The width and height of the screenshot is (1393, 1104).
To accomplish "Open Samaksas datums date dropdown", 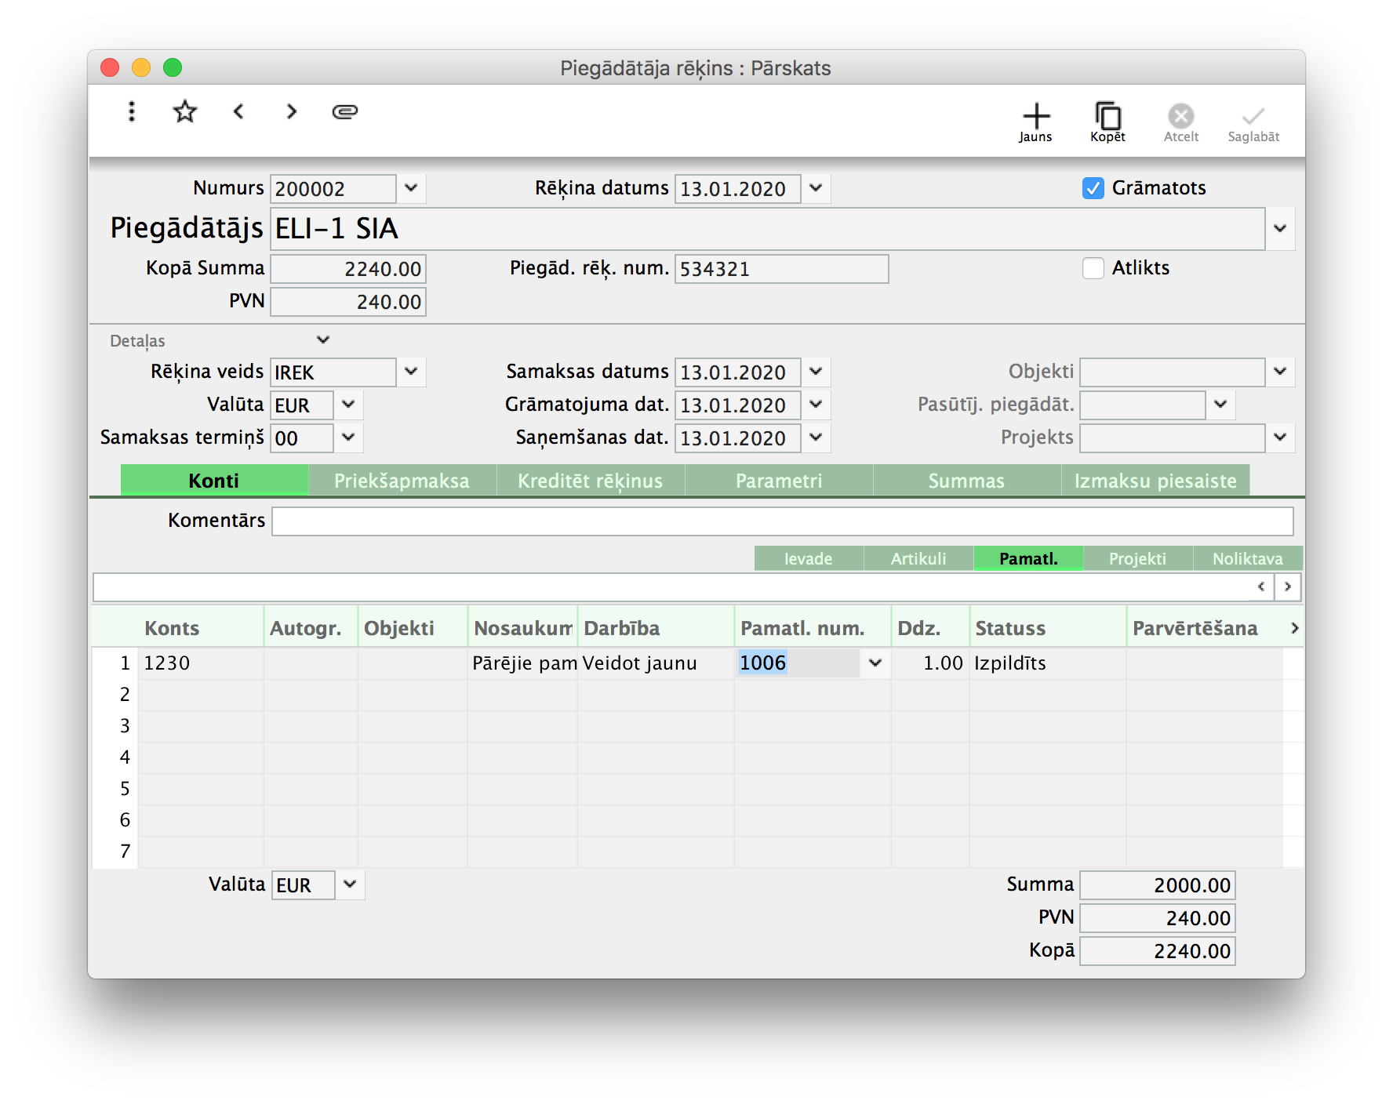I will [x=816, y=372].
